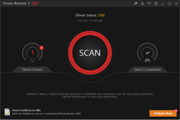180x120 pixels.
Task: Click the gamepad icon under gauge
Action: (x=147, y=60)
